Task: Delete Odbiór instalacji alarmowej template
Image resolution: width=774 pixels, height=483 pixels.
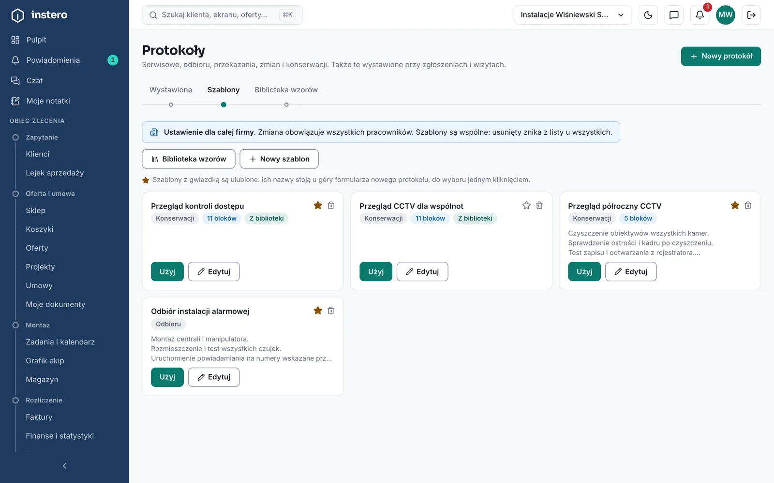Action: 331,311
